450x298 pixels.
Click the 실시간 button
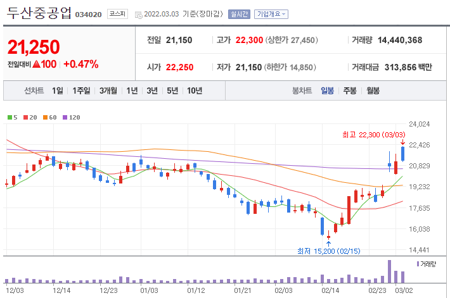click(x=239, y=14)
